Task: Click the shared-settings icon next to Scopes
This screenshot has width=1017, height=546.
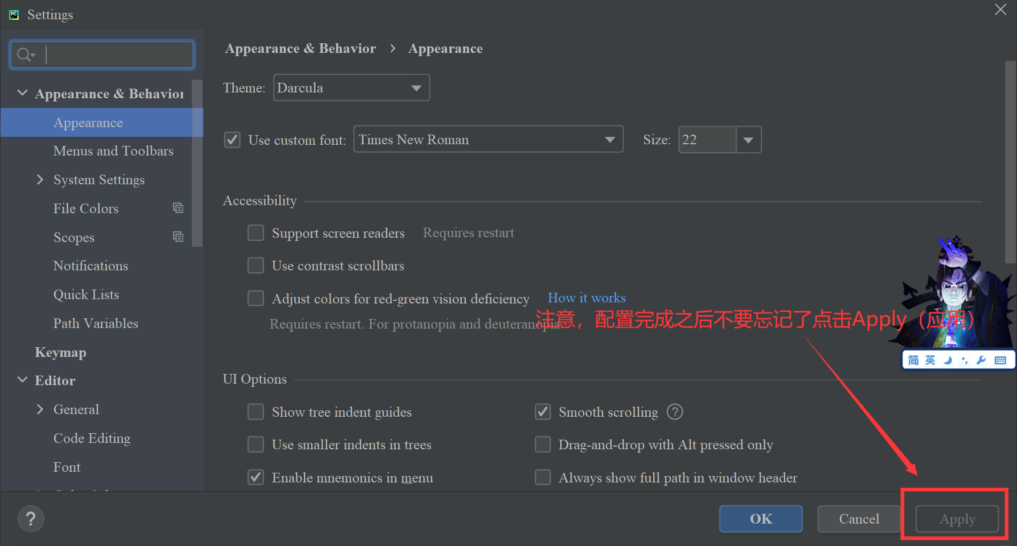Action: 178,237
